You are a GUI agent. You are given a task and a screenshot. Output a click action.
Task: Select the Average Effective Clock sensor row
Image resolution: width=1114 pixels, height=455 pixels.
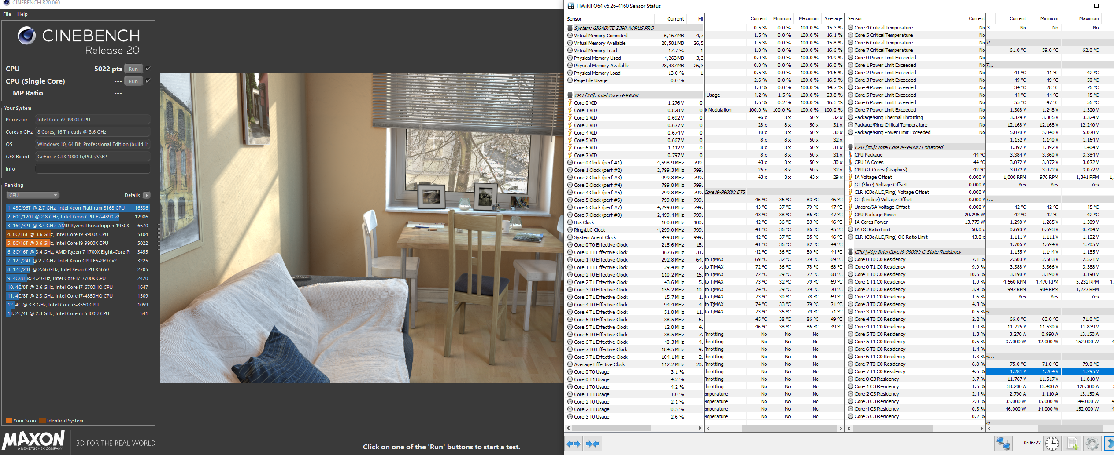(x=634, y=364)
